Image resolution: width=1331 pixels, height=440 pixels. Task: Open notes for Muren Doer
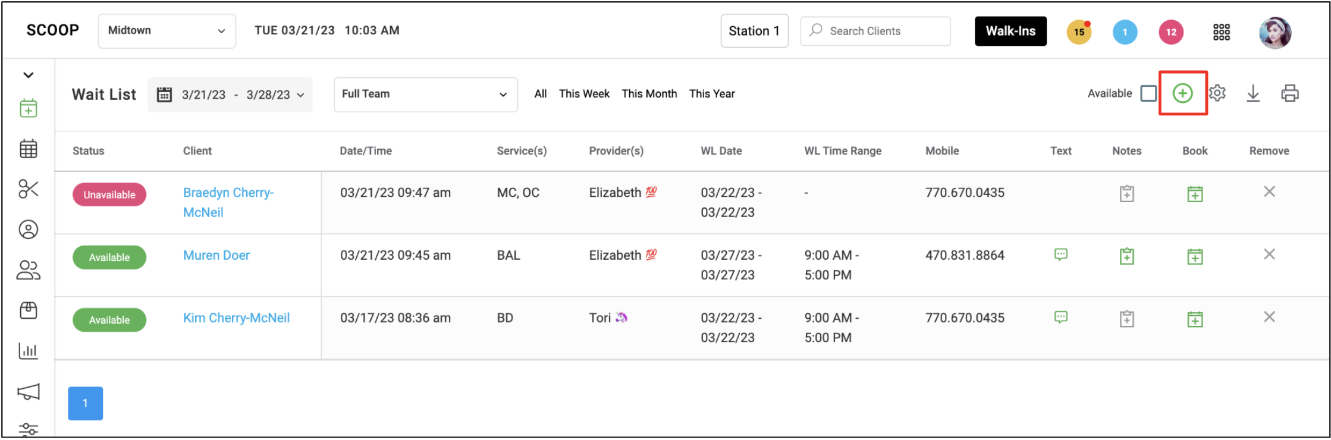click(x=1126, y=256)
